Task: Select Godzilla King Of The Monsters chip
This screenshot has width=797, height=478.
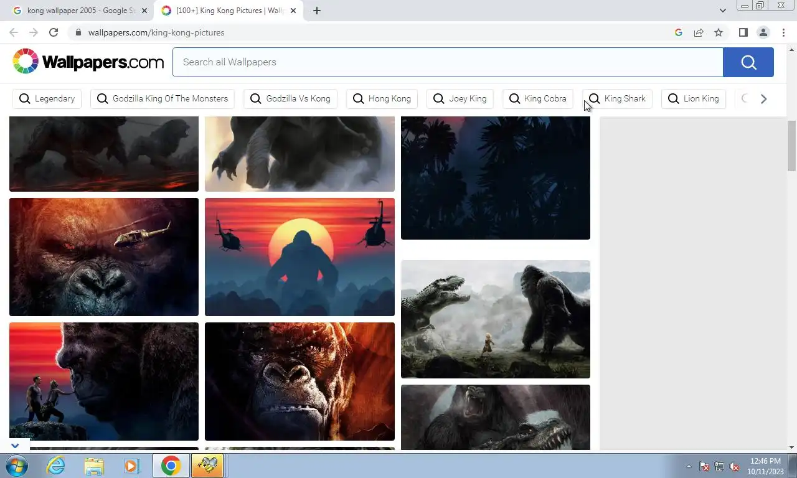Action: click(x=163, y=98)
